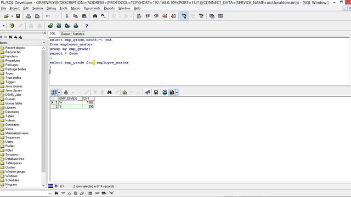Click the Execute gear icon
This screenshot has height=197, width=351.
pos(12,26)
